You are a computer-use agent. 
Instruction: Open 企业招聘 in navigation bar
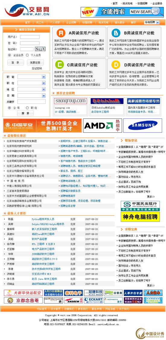pyautogui.click(x=71, y=23)
